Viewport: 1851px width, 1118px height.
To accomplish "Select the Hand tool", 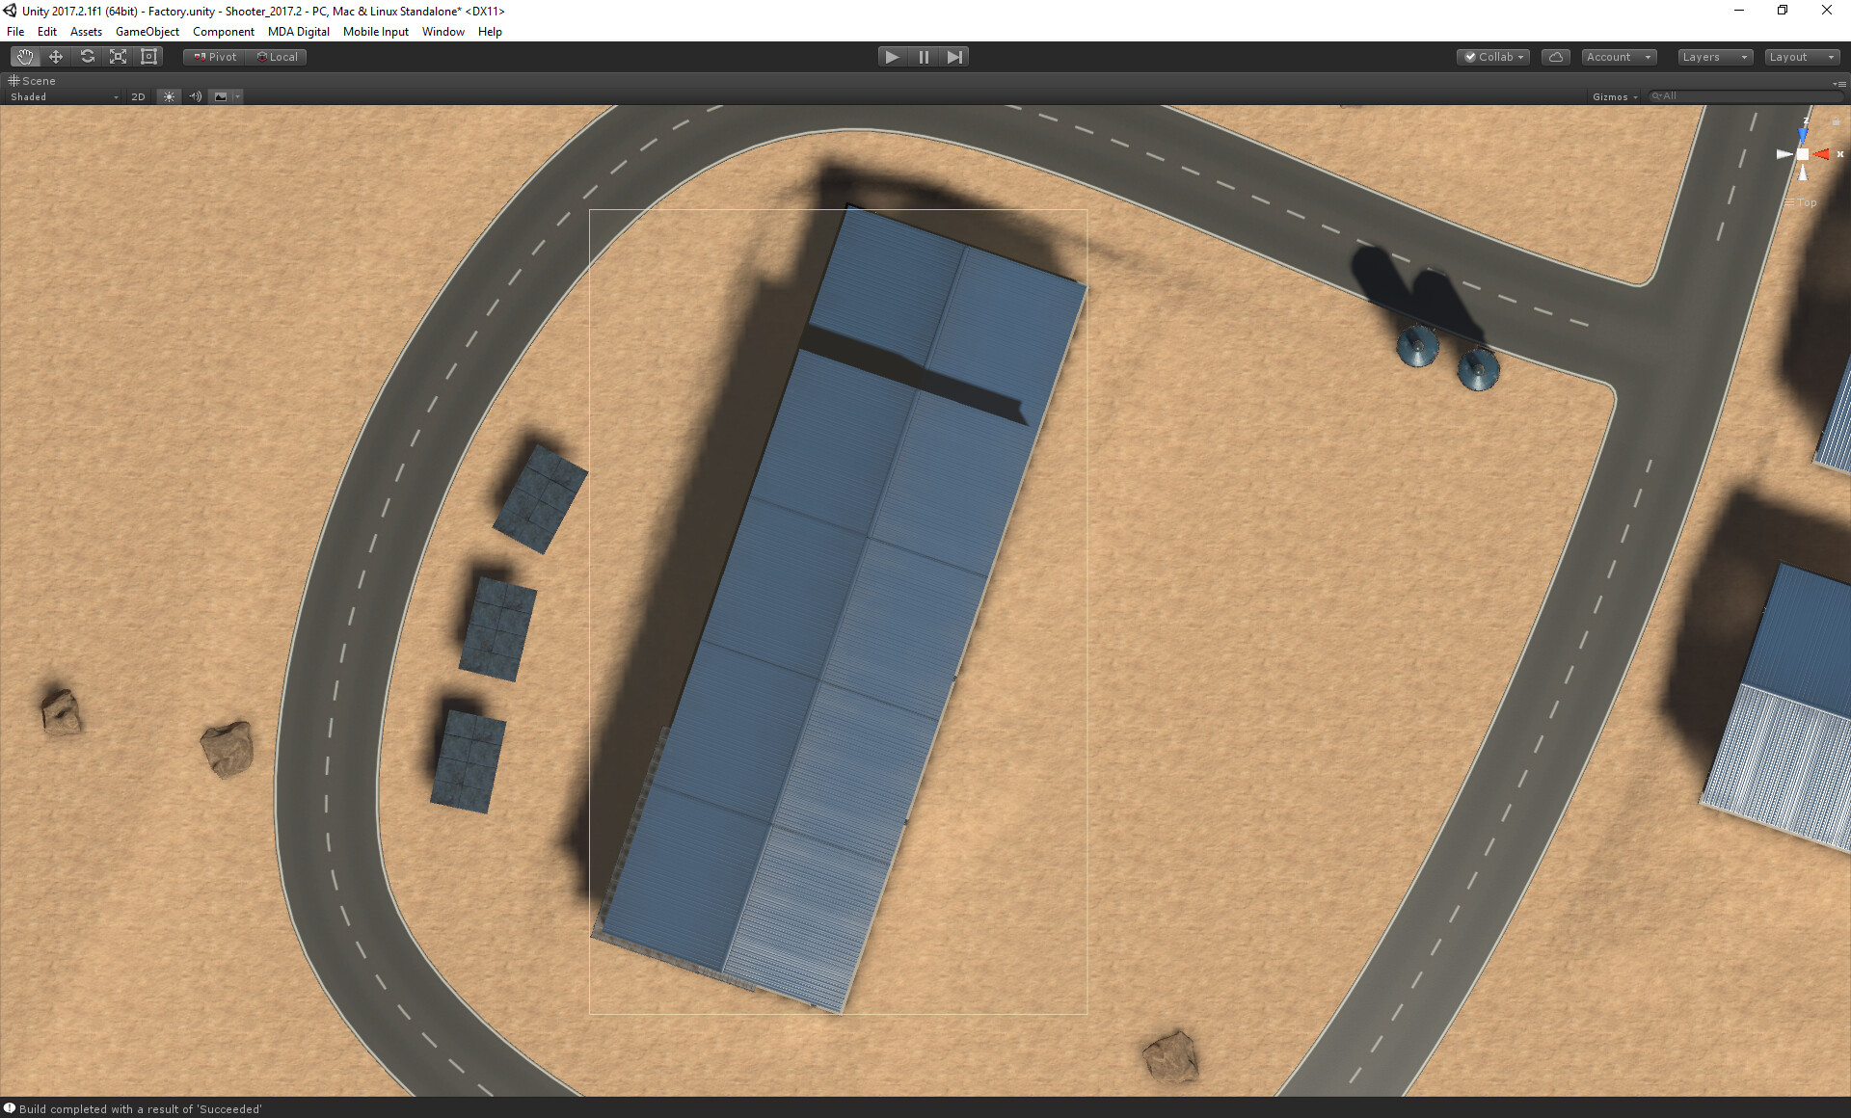I will click(25, 57).
